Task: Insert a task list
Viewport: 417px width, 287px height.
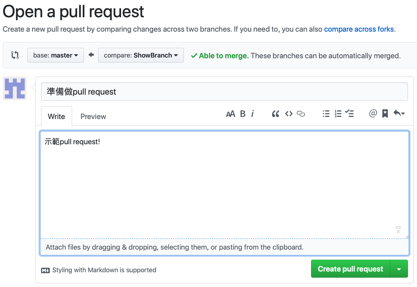Action: pos(349,114)
